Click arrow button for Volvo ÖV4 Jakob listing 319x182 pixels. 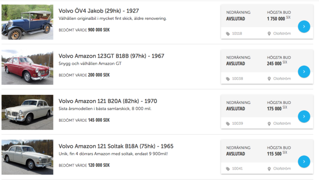pyautogui.click(x=303, y=27)
